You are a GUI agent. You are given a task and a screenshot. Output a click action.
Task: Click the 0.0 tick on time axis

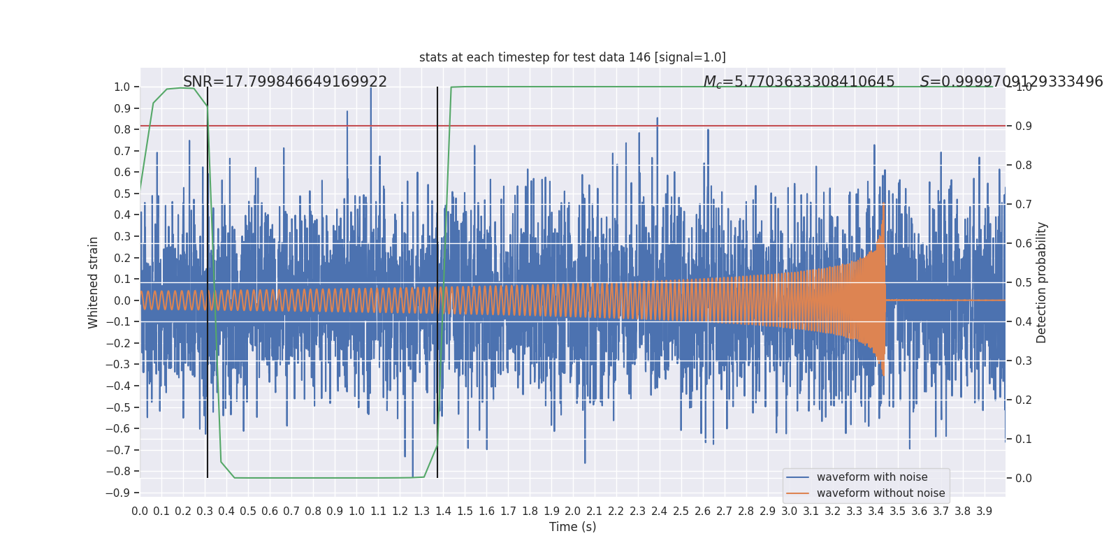pyautogui.click(x=140, y=511)
